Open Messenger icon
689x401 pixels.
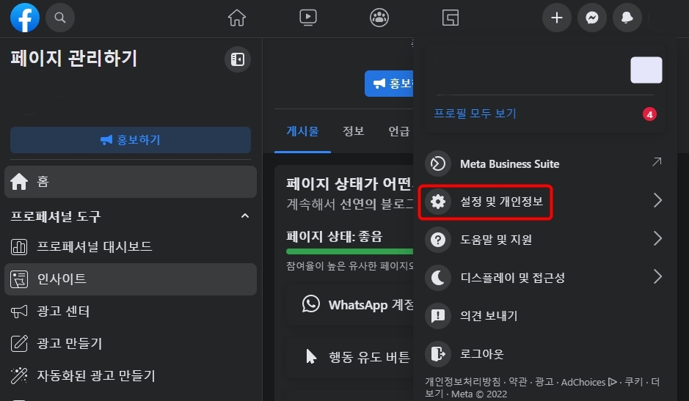[592, 18]
